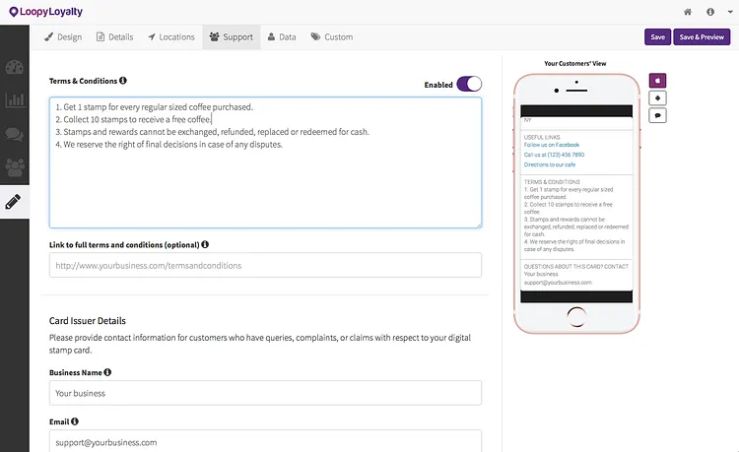739x452 pixels.
Task: Click the info circle icon in header
Action: click(710, 12)
